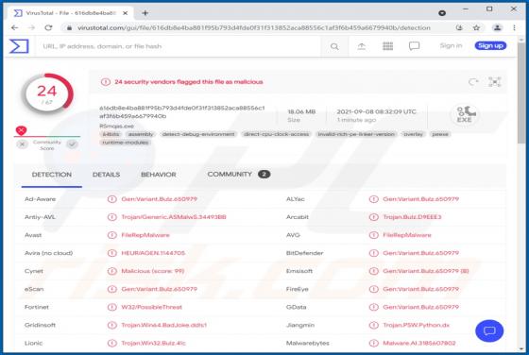The image size is (529, 355).
Task: Click the direct-cpu-clock-access tag
Action: point(276,134)
